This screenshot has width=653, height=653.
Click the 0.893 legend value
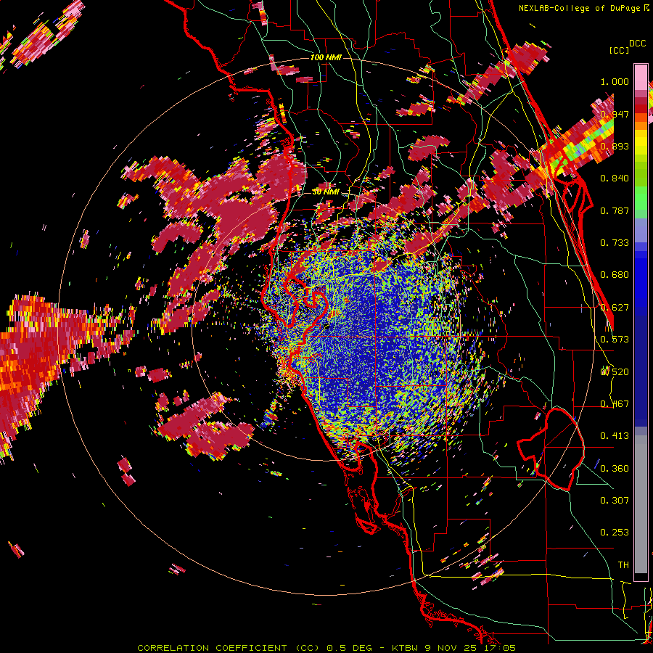(x=615, y=146)
